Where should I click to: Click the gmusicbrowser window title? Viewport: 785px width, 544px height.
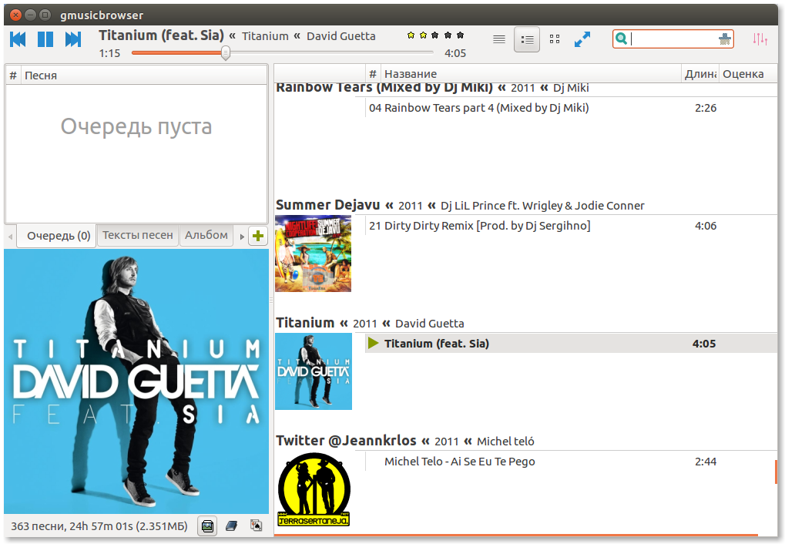coord(102,15)
